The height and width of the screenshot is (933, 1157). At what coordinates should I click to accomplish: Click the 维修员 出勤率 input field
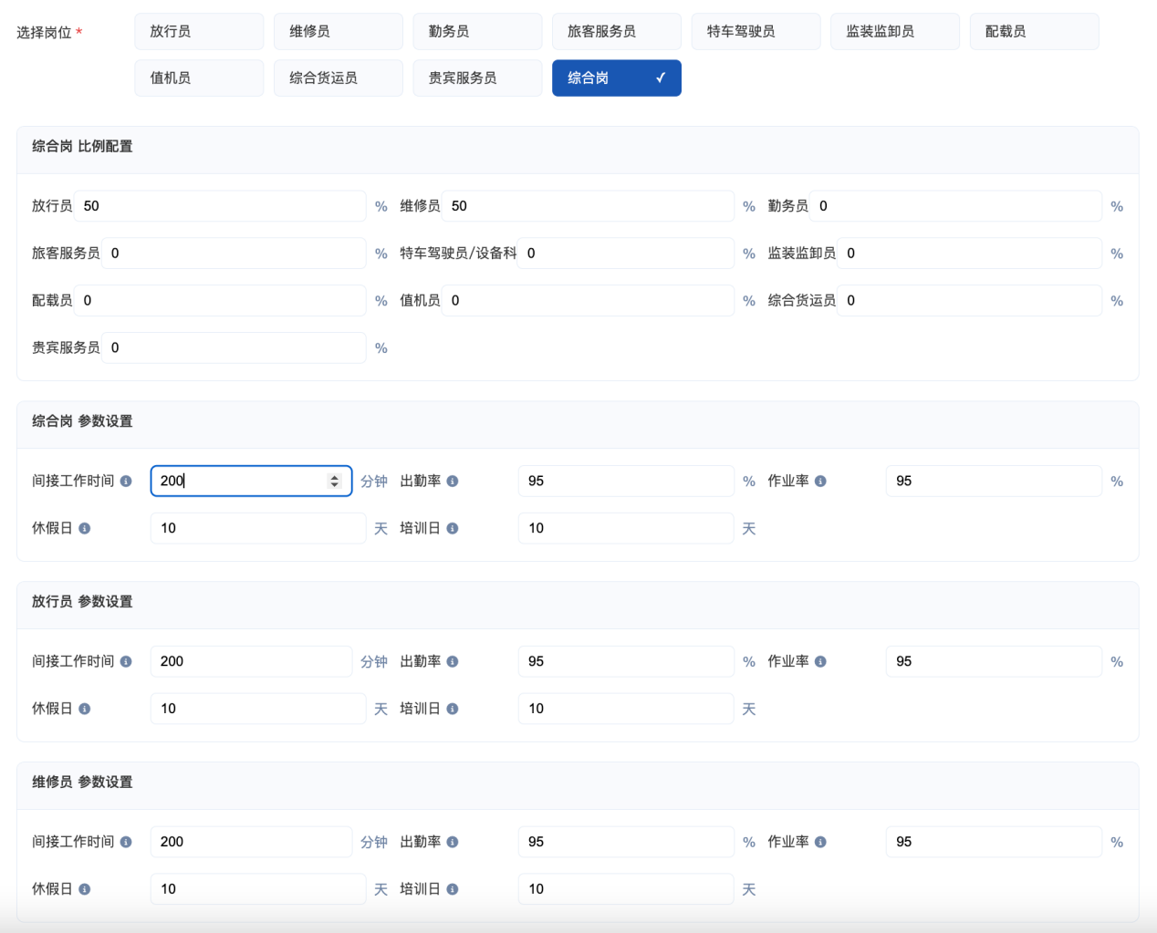[x=626, y=843]
